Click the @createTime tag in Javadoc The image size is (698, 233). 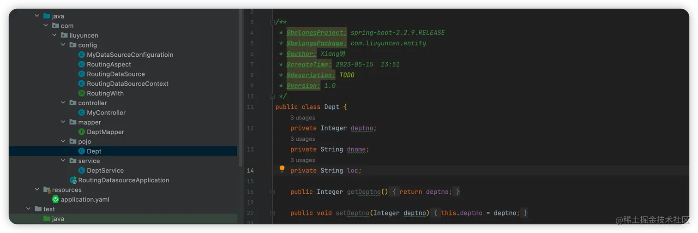pyautogui.click(x=309, y=64)
